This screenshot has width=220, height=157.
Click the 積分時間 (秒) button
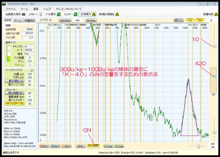pos(14,93)
